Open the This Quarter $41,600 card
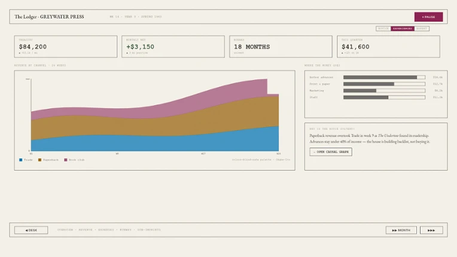The height and width of the screenshot is (257, 457). [388, 47]
